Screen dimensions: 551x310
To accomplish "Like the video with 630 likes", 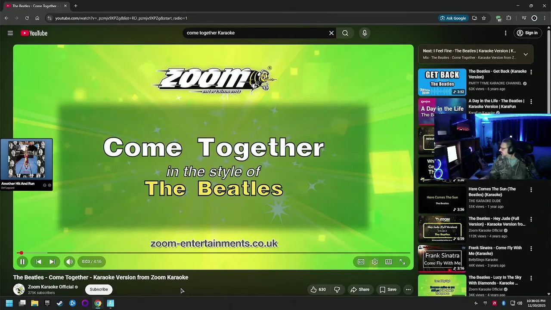I will 319,289.
